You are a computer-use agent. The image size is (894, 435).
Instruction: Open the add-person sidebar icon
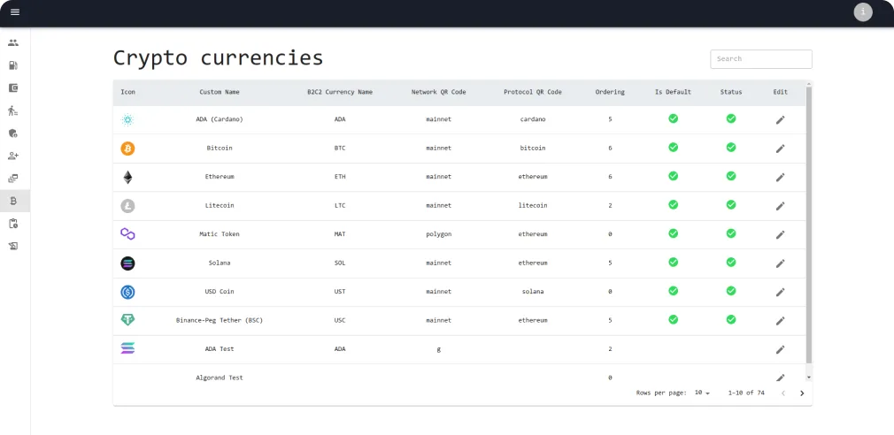tap(13, 156)
